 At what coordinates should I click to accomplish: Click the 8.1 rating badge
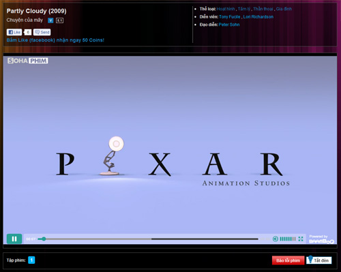[x=59, y=20]
